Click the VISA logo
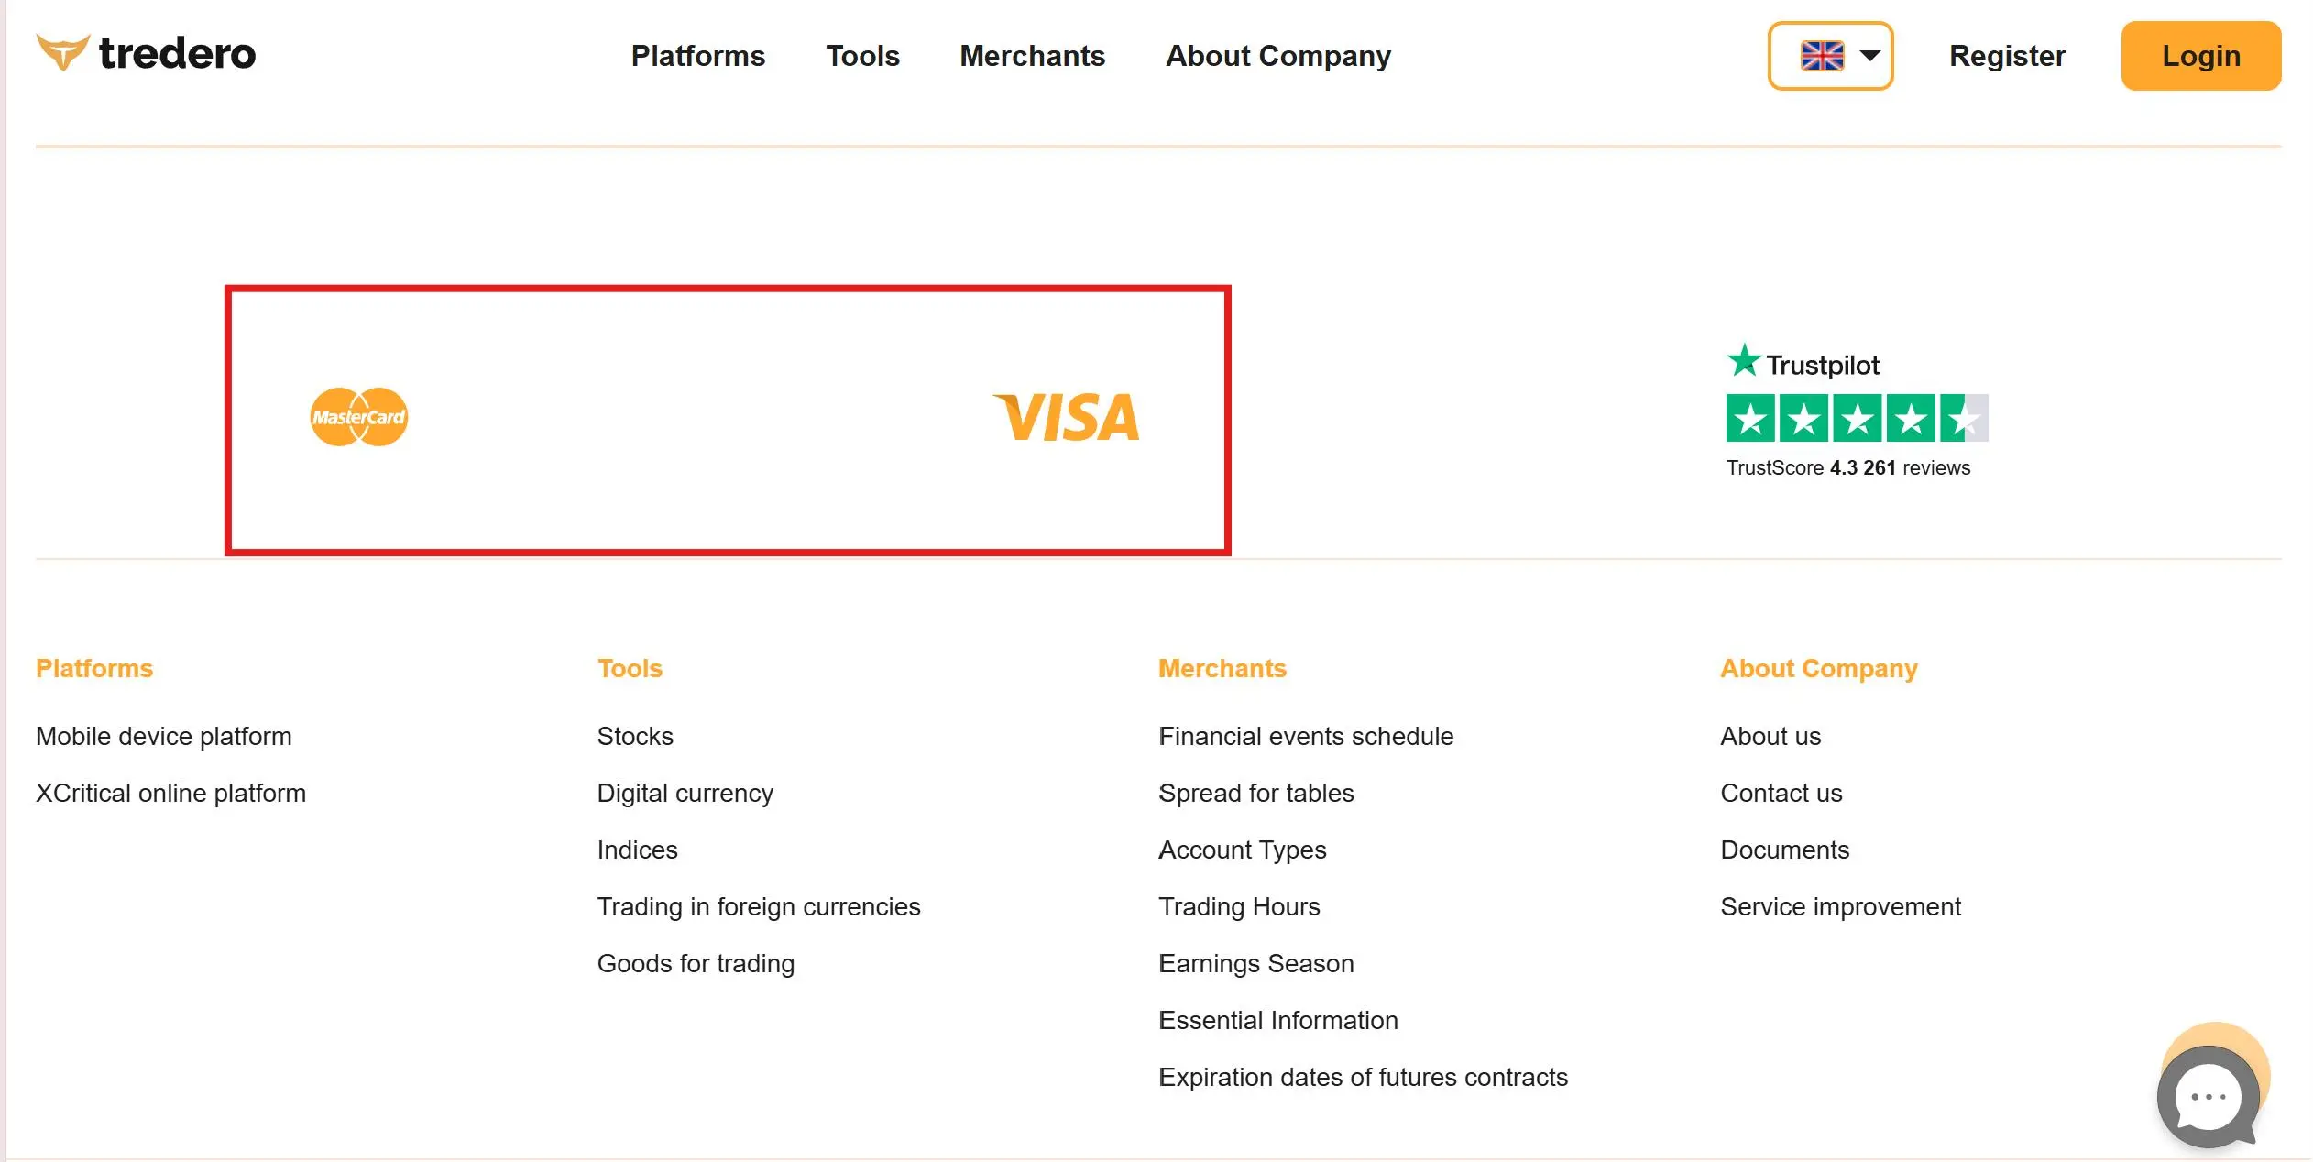 click(x=1067, y=417)
